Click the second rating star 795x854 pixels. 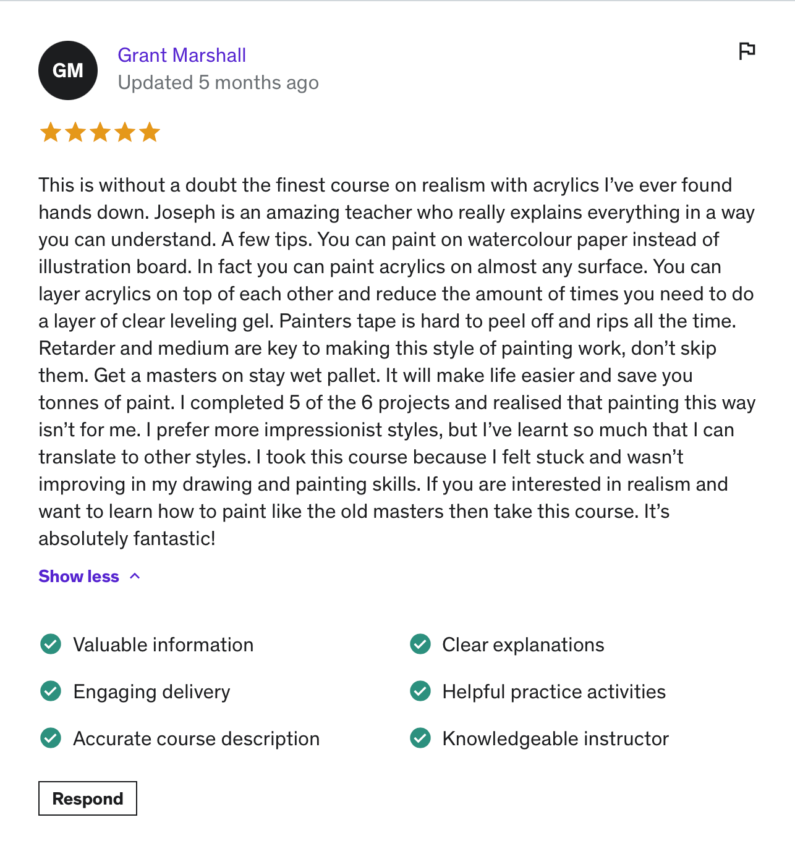tap(75, 132)
